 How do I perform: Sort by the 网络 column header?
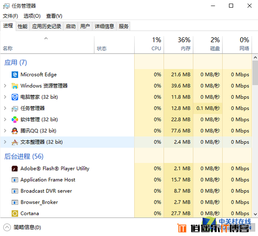pyautogui.click(x=237, y=45)
